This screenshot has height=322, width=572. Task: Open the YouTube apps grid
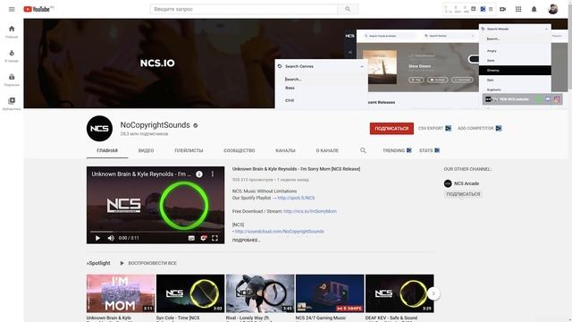pyautogui.click(x=518, y=9)
